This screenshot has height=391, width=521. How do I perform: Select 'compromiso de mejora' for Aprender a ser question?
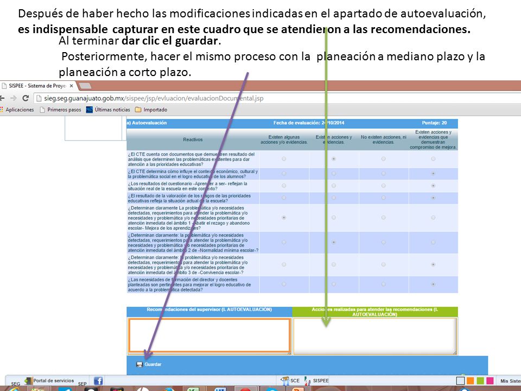[433, 186]
